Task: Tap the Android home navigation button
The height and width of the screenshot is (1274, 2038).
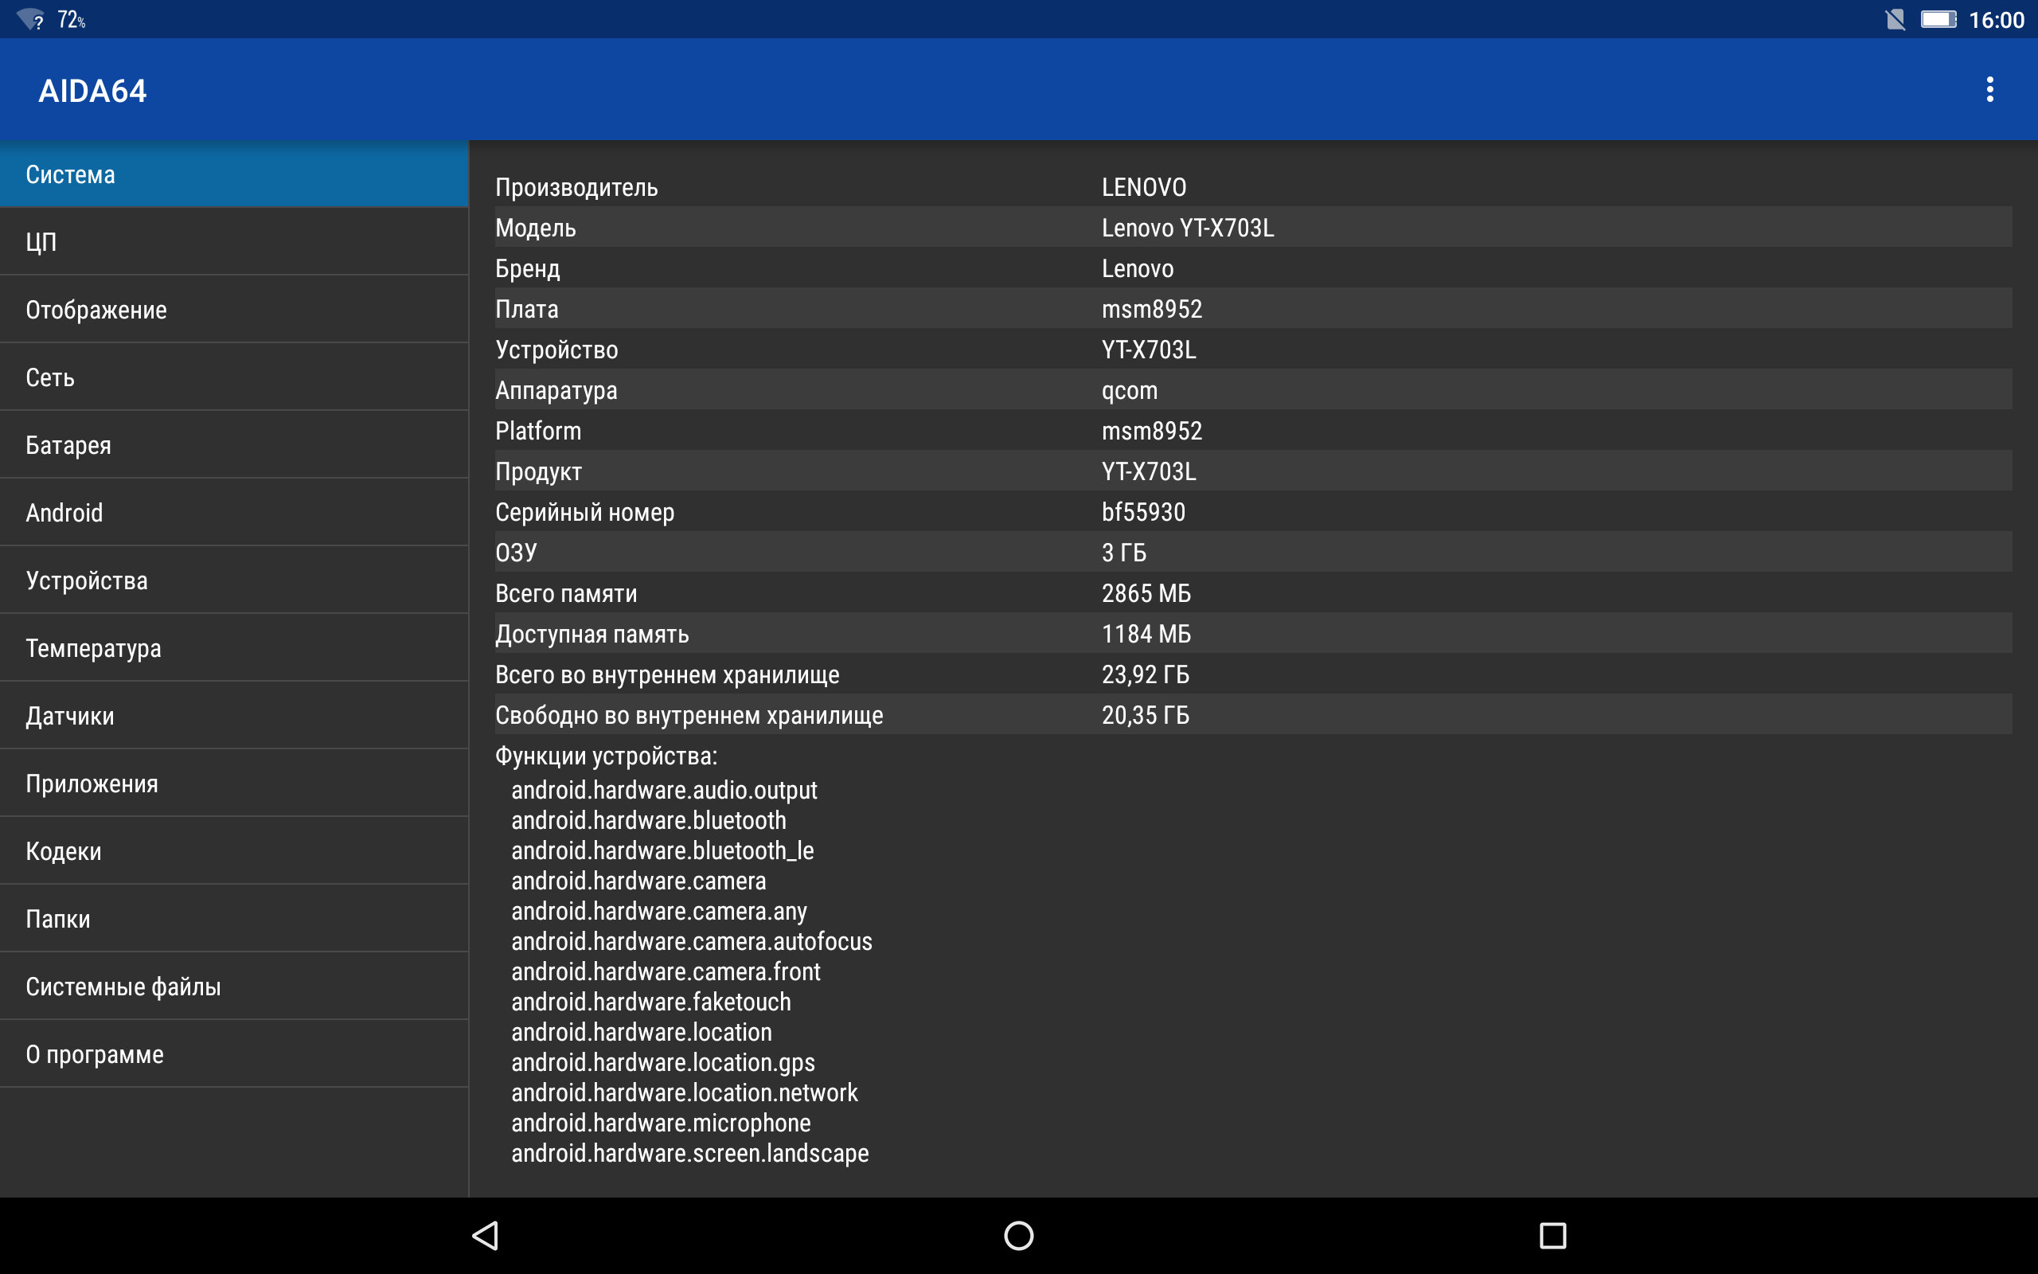Action: coord(1018,1235)
